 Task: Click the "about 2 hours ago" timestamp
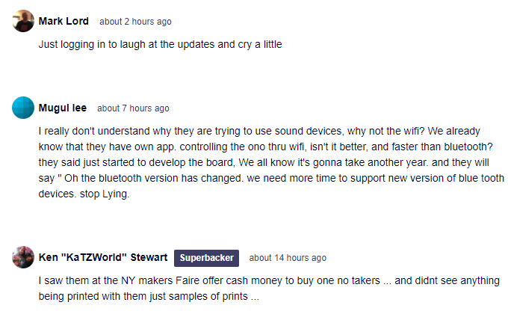point(135,22)
